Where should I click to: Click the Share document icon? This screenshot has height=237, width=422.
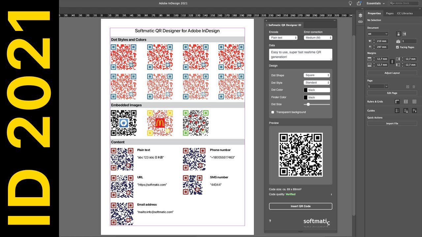pyautogui.click(x=359, y=3)
